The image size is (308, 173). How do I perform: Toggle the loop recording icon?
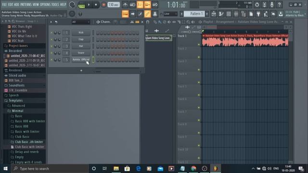155,4
